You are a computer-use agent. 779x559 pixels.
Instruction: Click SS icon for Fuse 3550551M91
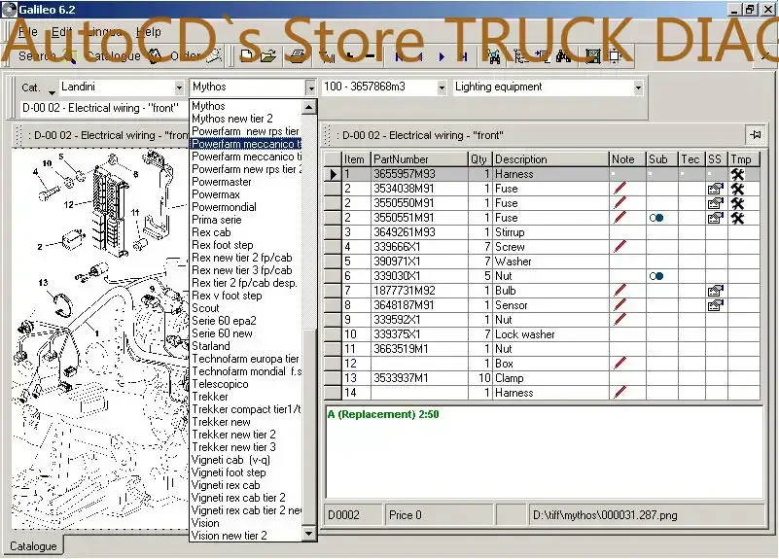(716, 218)
